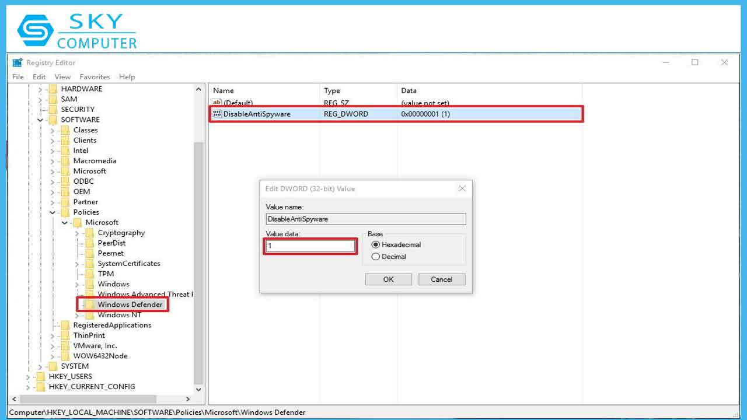The image size is (747, 420).
Task: Click the PeerDist folder icon
Action: [90, 243]
